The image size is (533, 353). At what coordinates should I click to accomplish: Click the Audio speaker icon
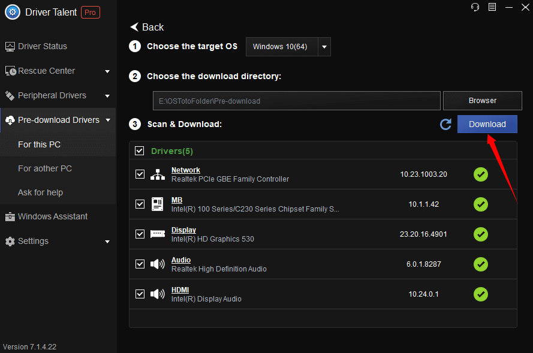click(x=158, y=264)
